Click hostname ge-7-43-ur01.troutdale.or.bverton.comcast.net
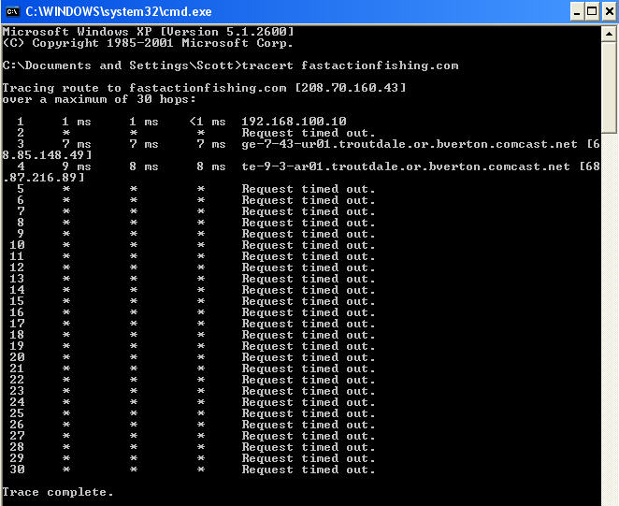619x506 pixels. tap(410, 144)
